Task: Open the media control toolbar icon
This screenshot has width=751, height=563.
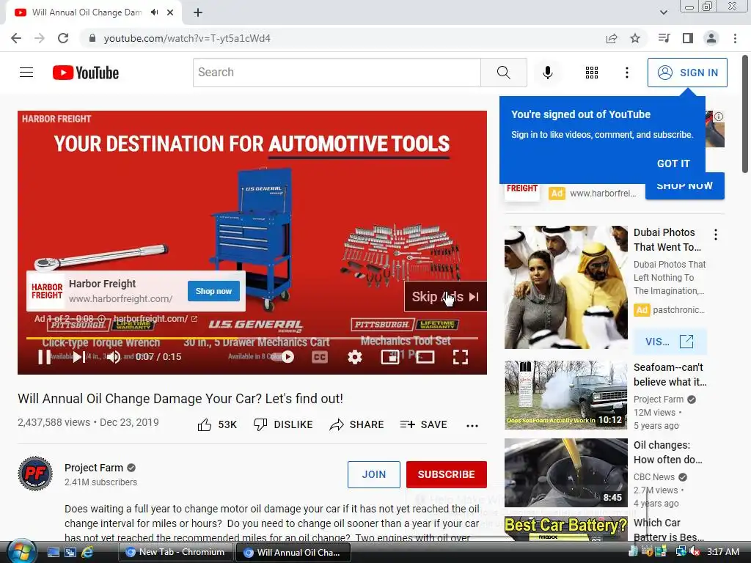Action: click(664, 38)
